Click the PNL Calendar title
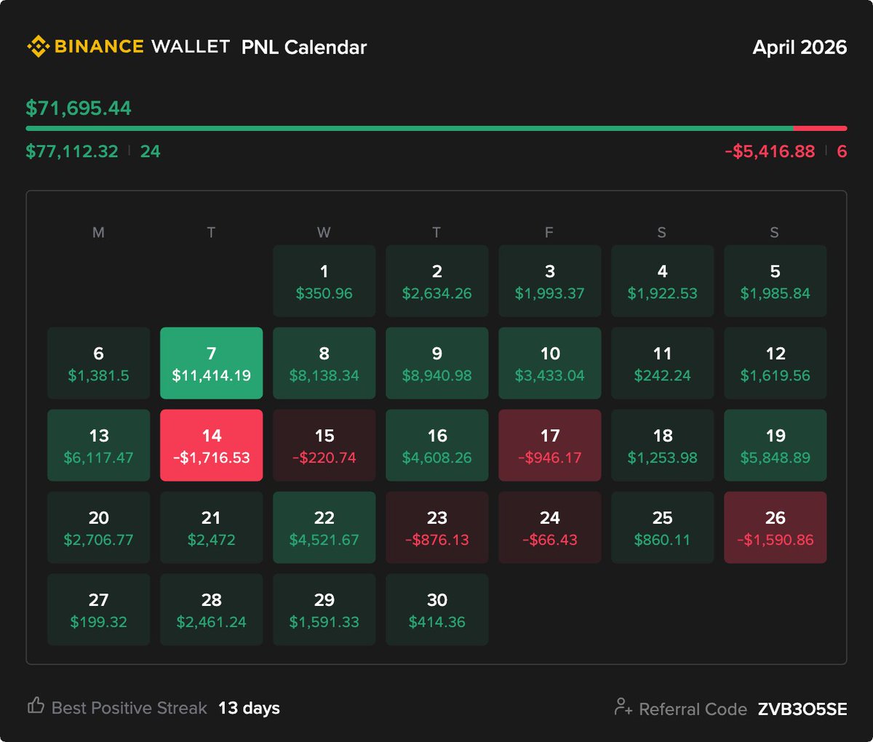Screen dimensions: 873x742 [x=304, y=47]
